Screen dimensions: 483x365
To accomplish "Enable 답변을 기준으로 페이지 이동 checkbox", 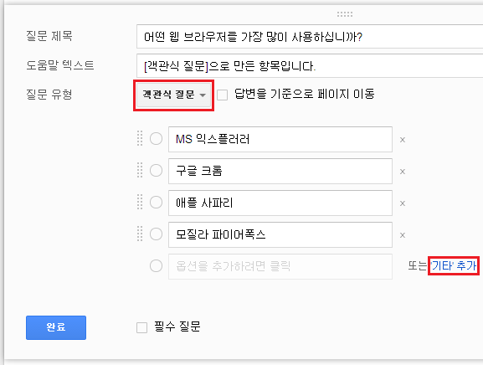I will (x=222, y=95).
